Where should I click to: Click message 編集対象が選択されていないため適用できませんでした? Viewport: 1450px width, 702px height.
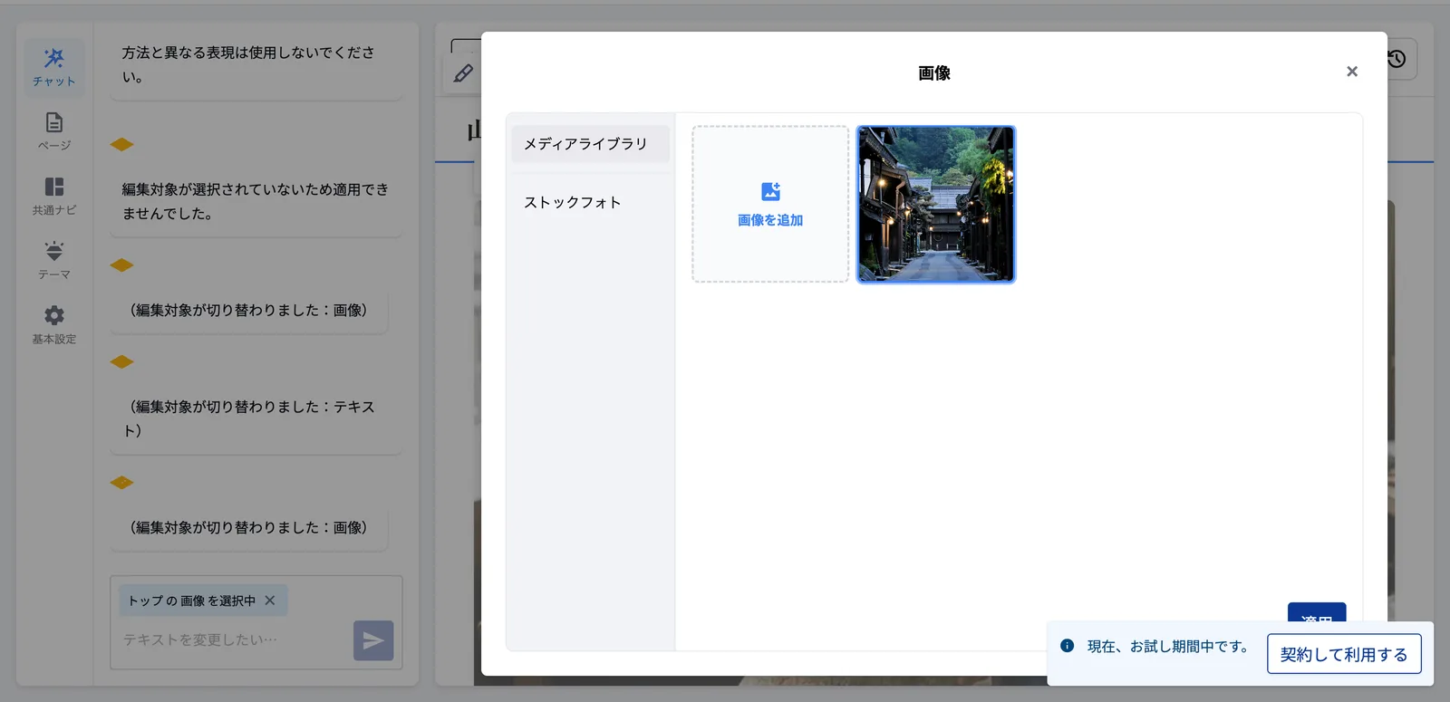256,202
